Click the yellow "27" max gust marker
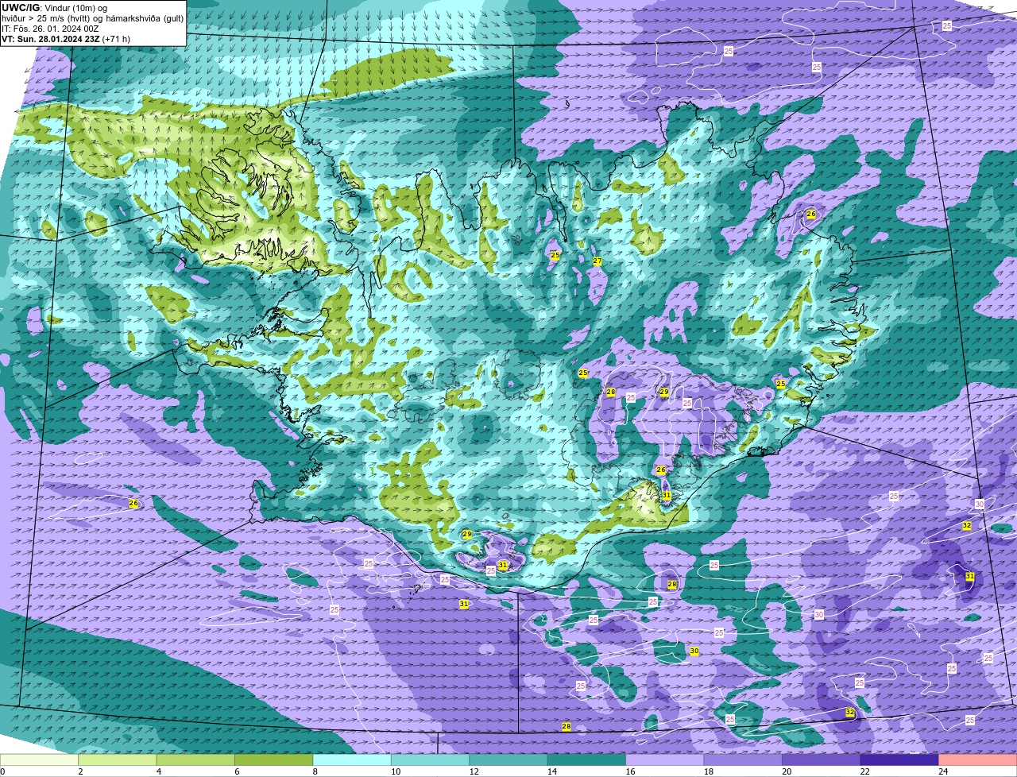1017x777 pixels. pyautogui.click(x=597, y=261)
